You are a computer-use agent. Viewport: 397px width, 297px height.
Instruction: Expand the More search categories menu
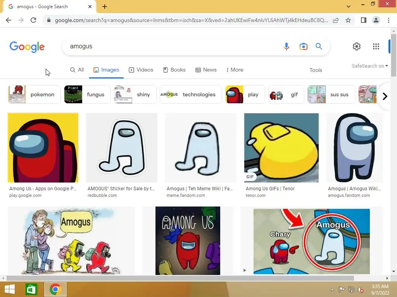click(x=235, y=70)
